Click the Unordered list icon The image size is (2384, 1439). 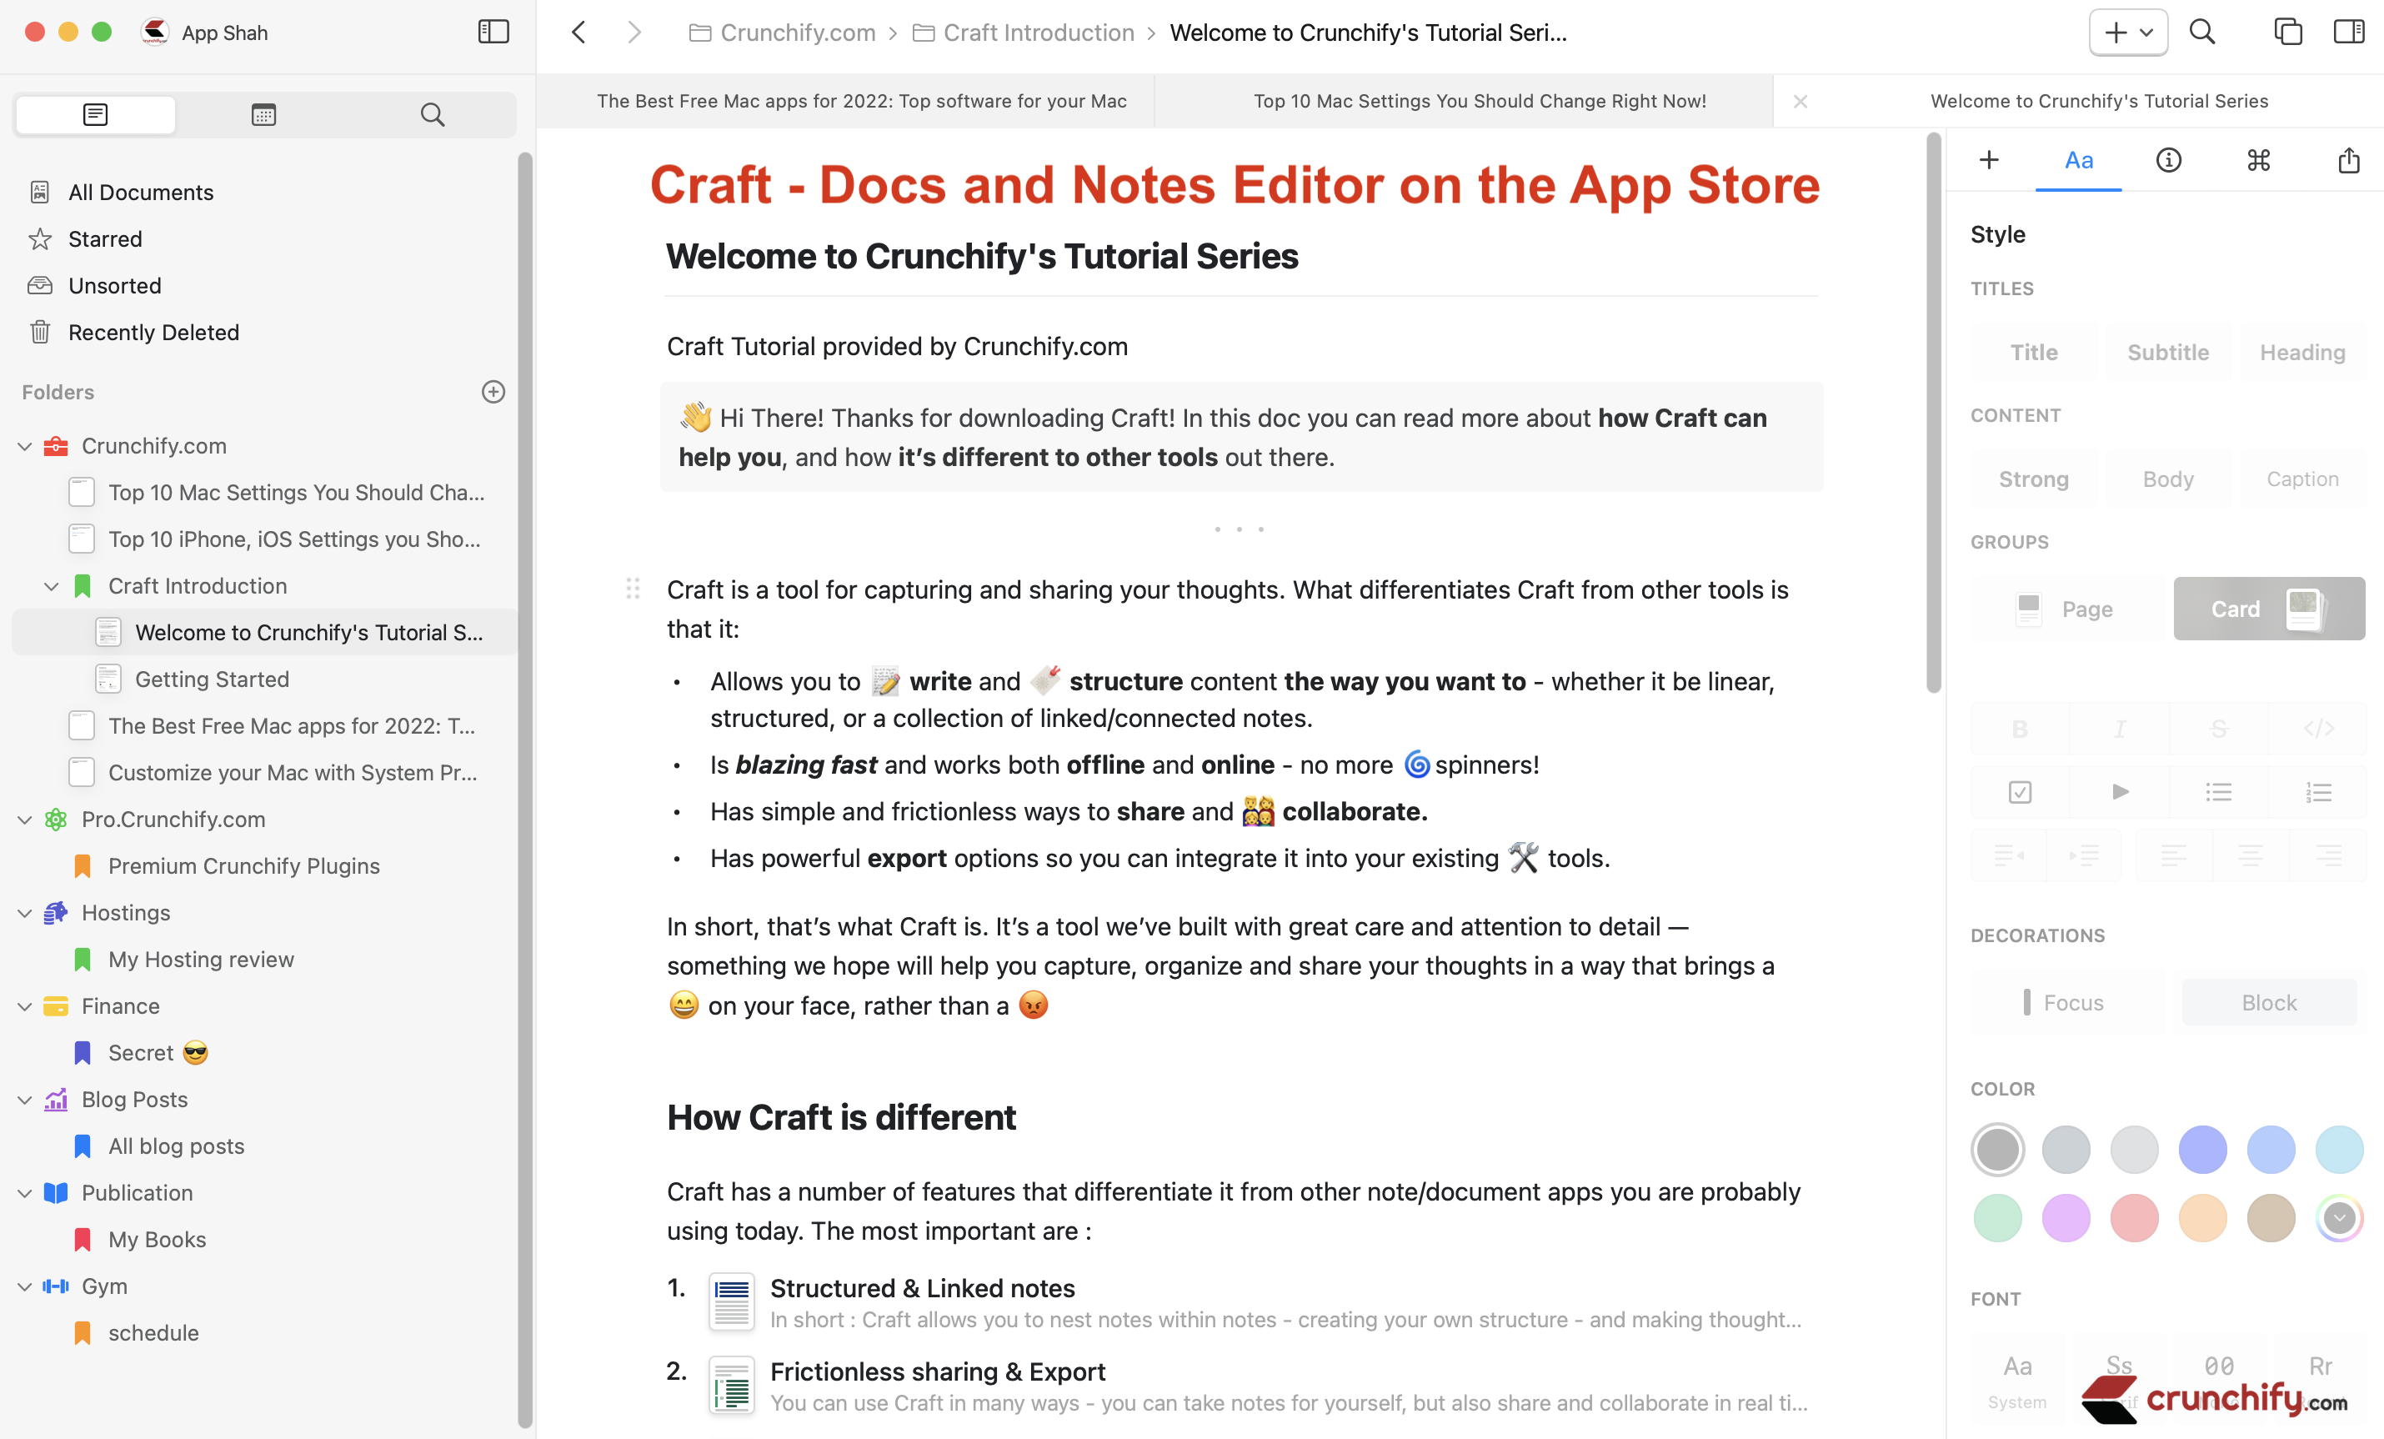pos(2219,792)
